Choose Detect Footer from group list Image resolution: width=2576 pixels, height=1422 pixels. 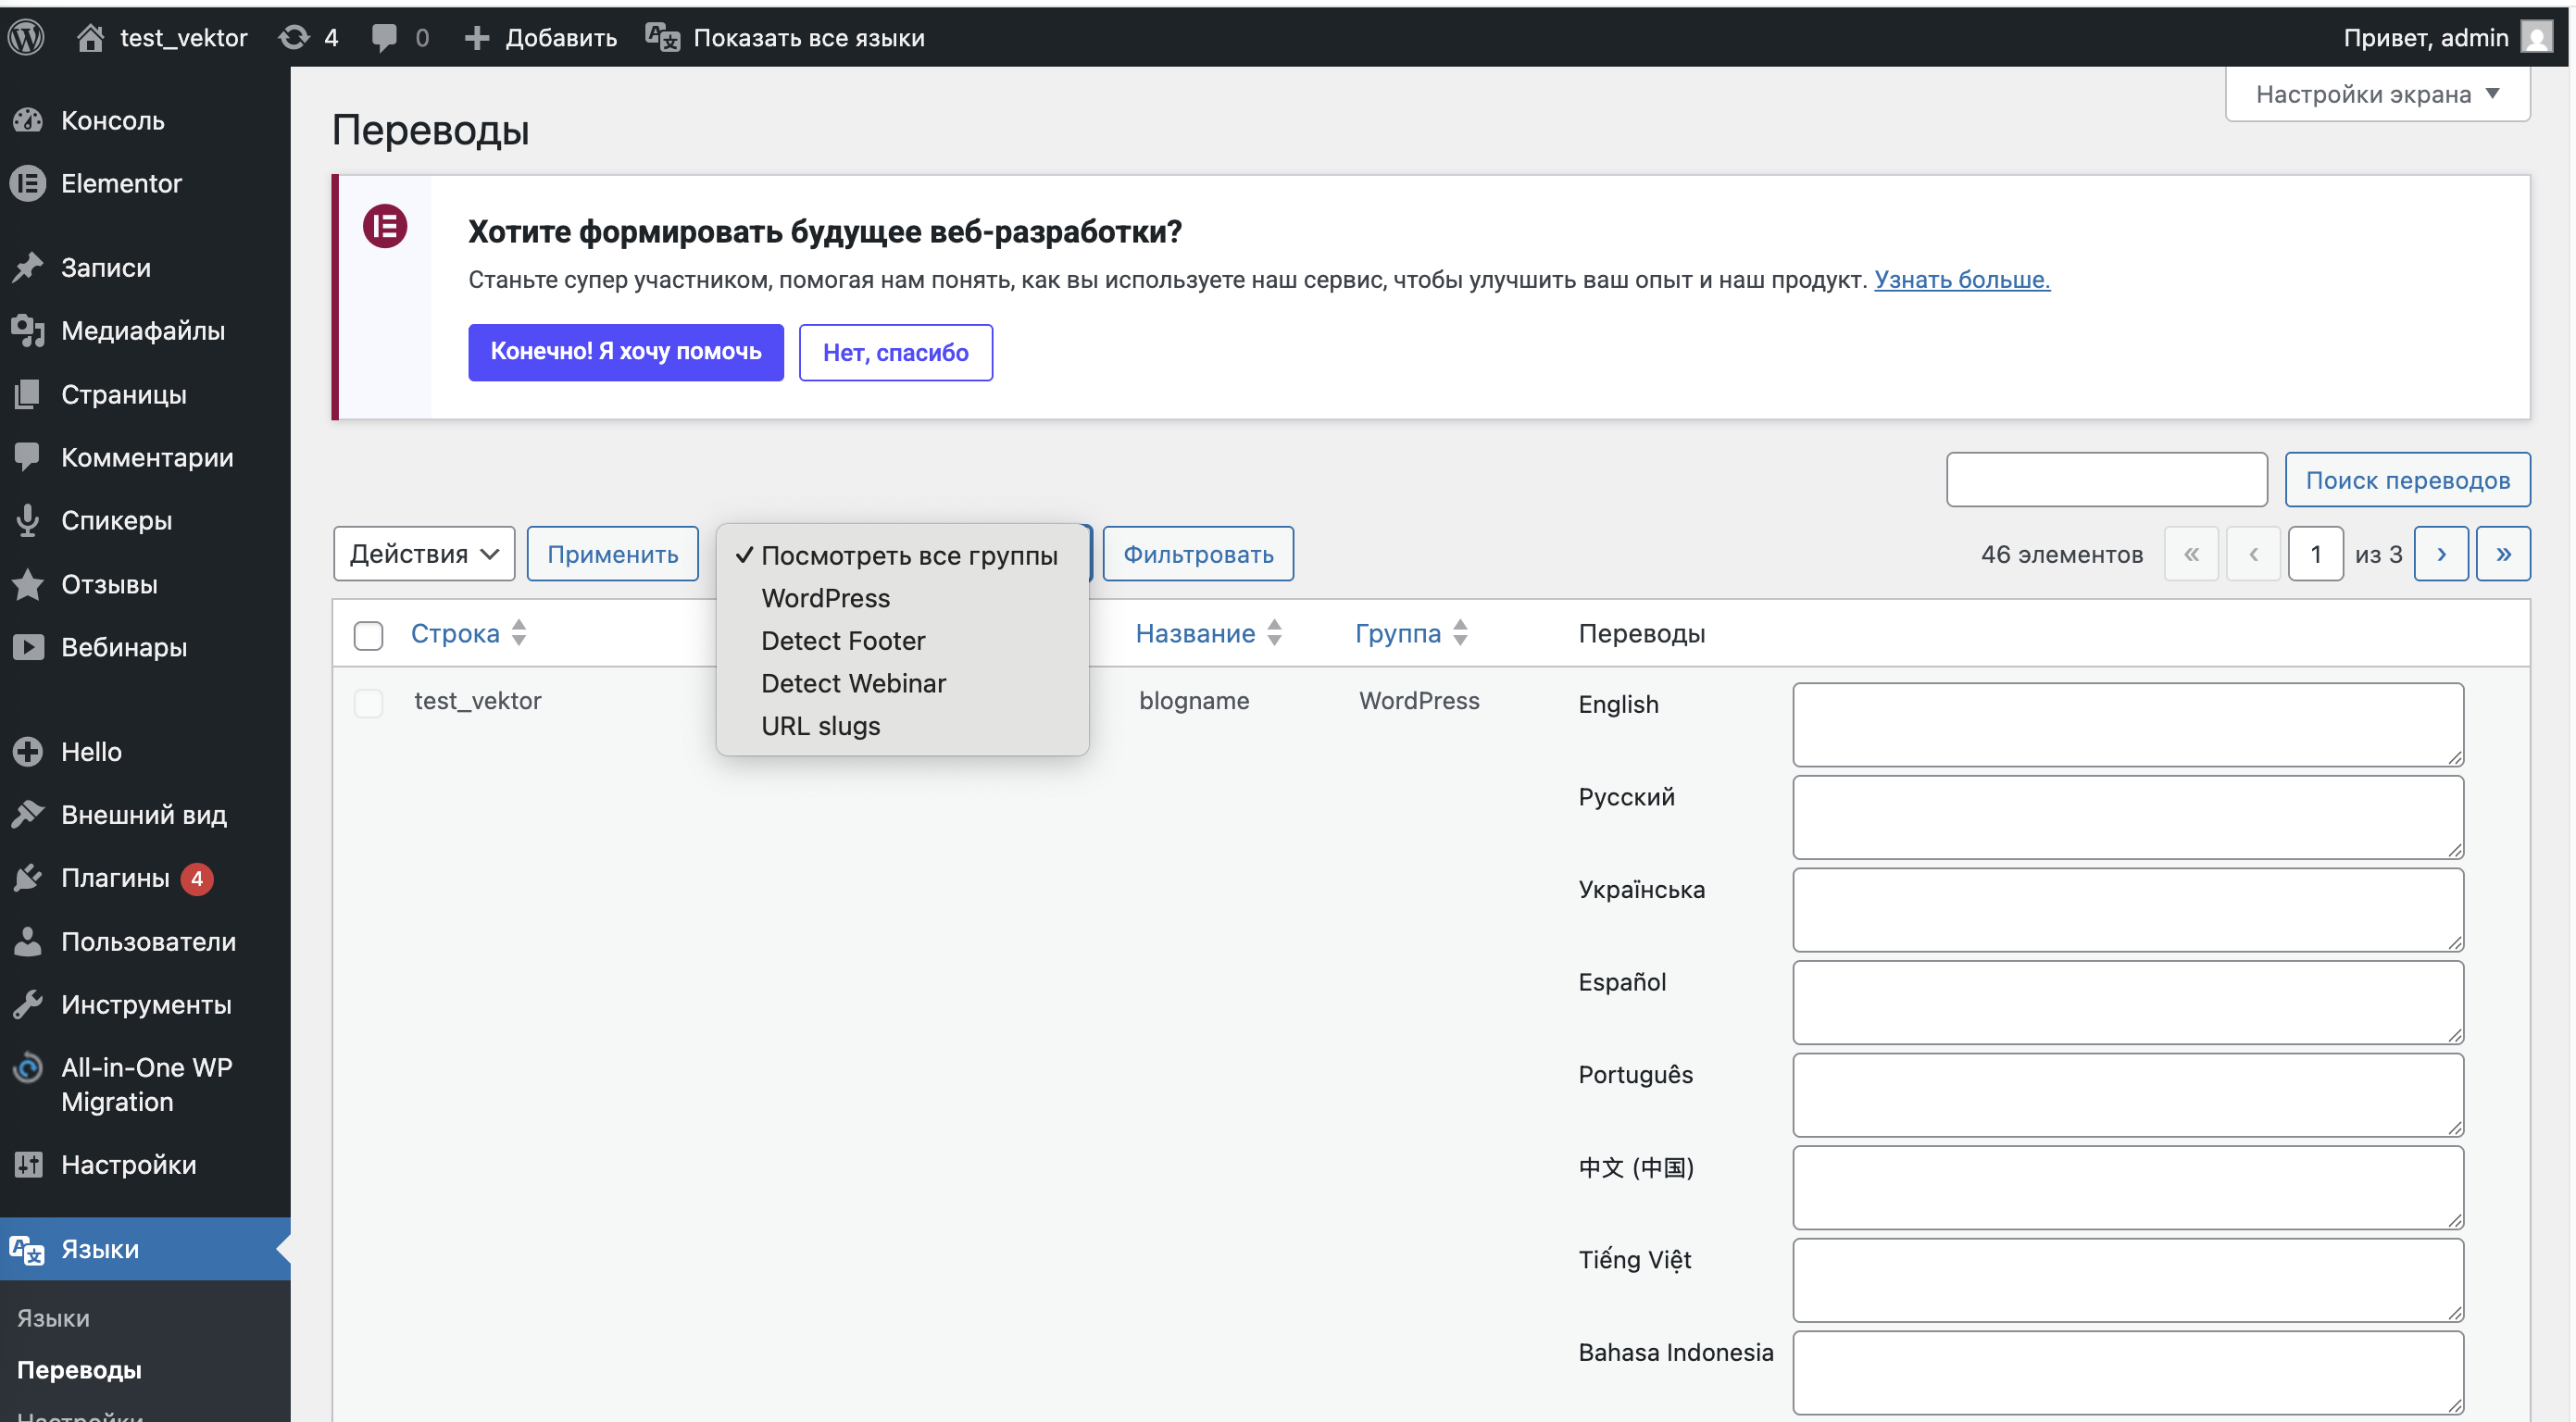point(842,640)
